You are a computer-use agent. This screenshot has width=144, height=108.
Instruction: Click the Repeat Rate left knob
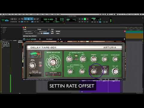(x=69, y=59)
